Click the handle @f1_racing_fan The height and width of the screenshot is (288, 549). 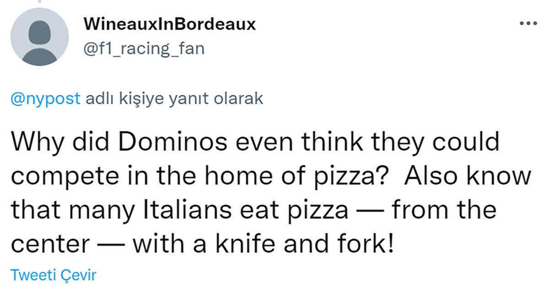tap(144, 48)
